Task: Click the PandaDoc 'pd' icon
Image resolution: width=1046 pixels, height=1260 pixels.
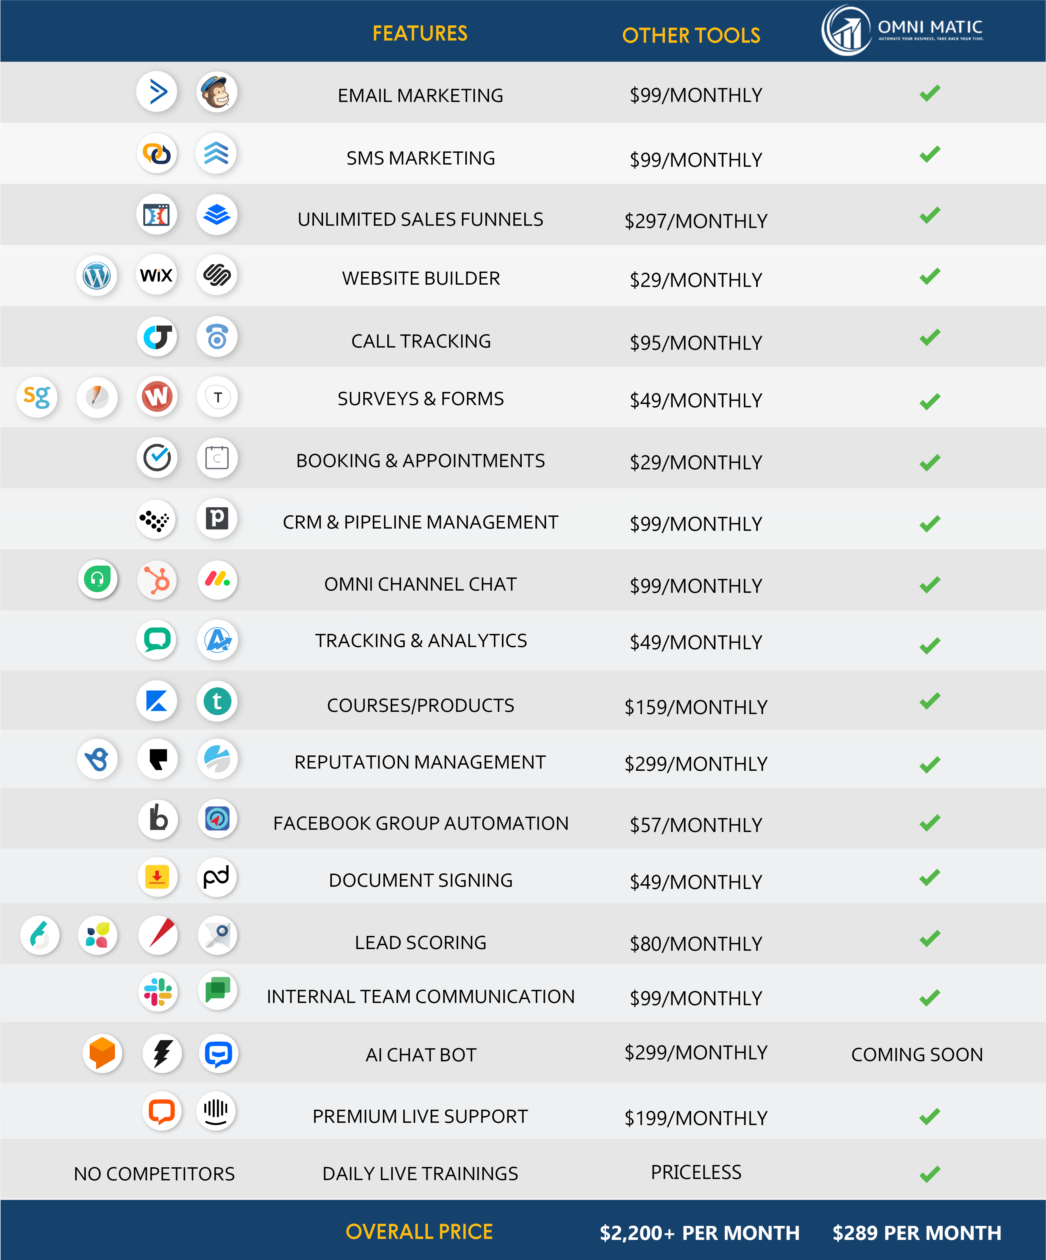Action: click(217, 877)
